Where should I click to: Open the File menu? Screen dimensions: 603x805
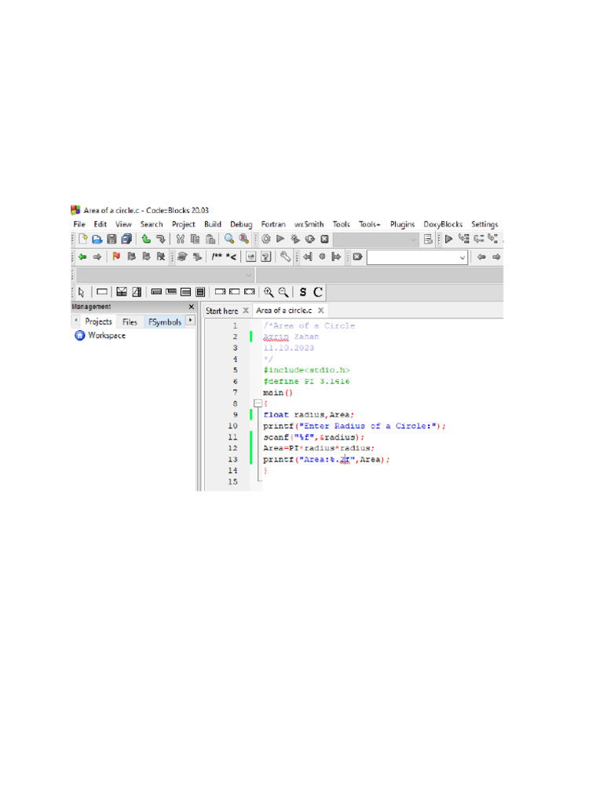(x=79, y=224)
